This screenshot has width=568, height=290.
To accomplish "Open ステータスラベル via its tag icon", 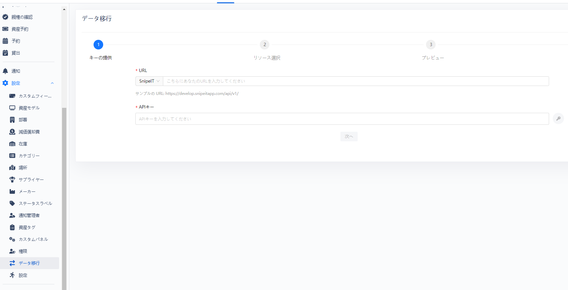I will [x=12, y=203].
